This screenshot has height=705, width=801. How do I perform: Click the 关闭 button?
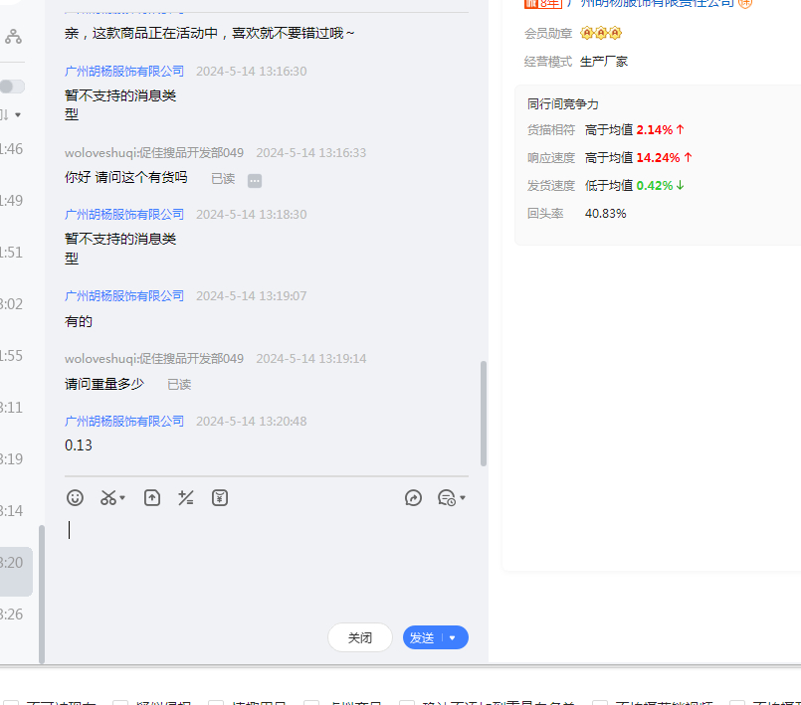pos(360,638)
